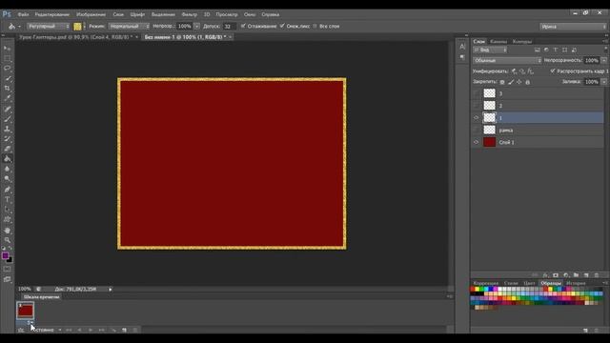Toggle Распространить кадр 1 checkbox
Screen dimensions: 610x343
tap(553, 71)
